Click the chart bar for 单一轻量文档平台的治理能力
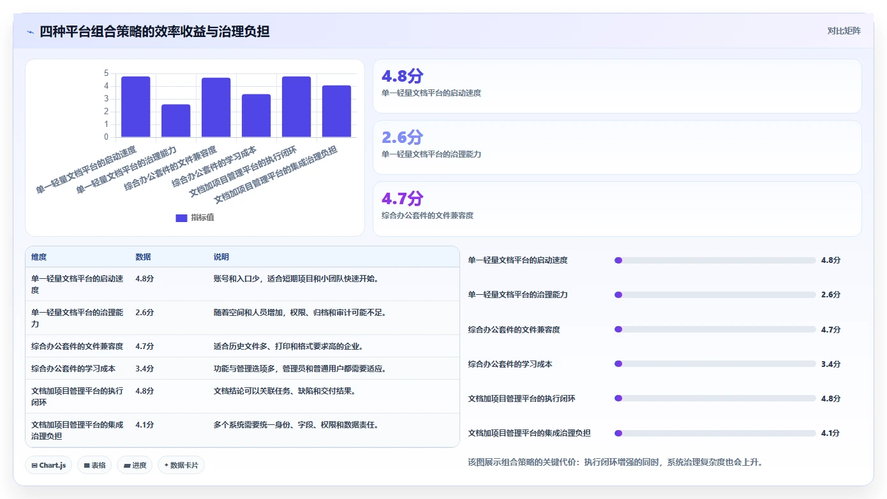 click(176, 121)
